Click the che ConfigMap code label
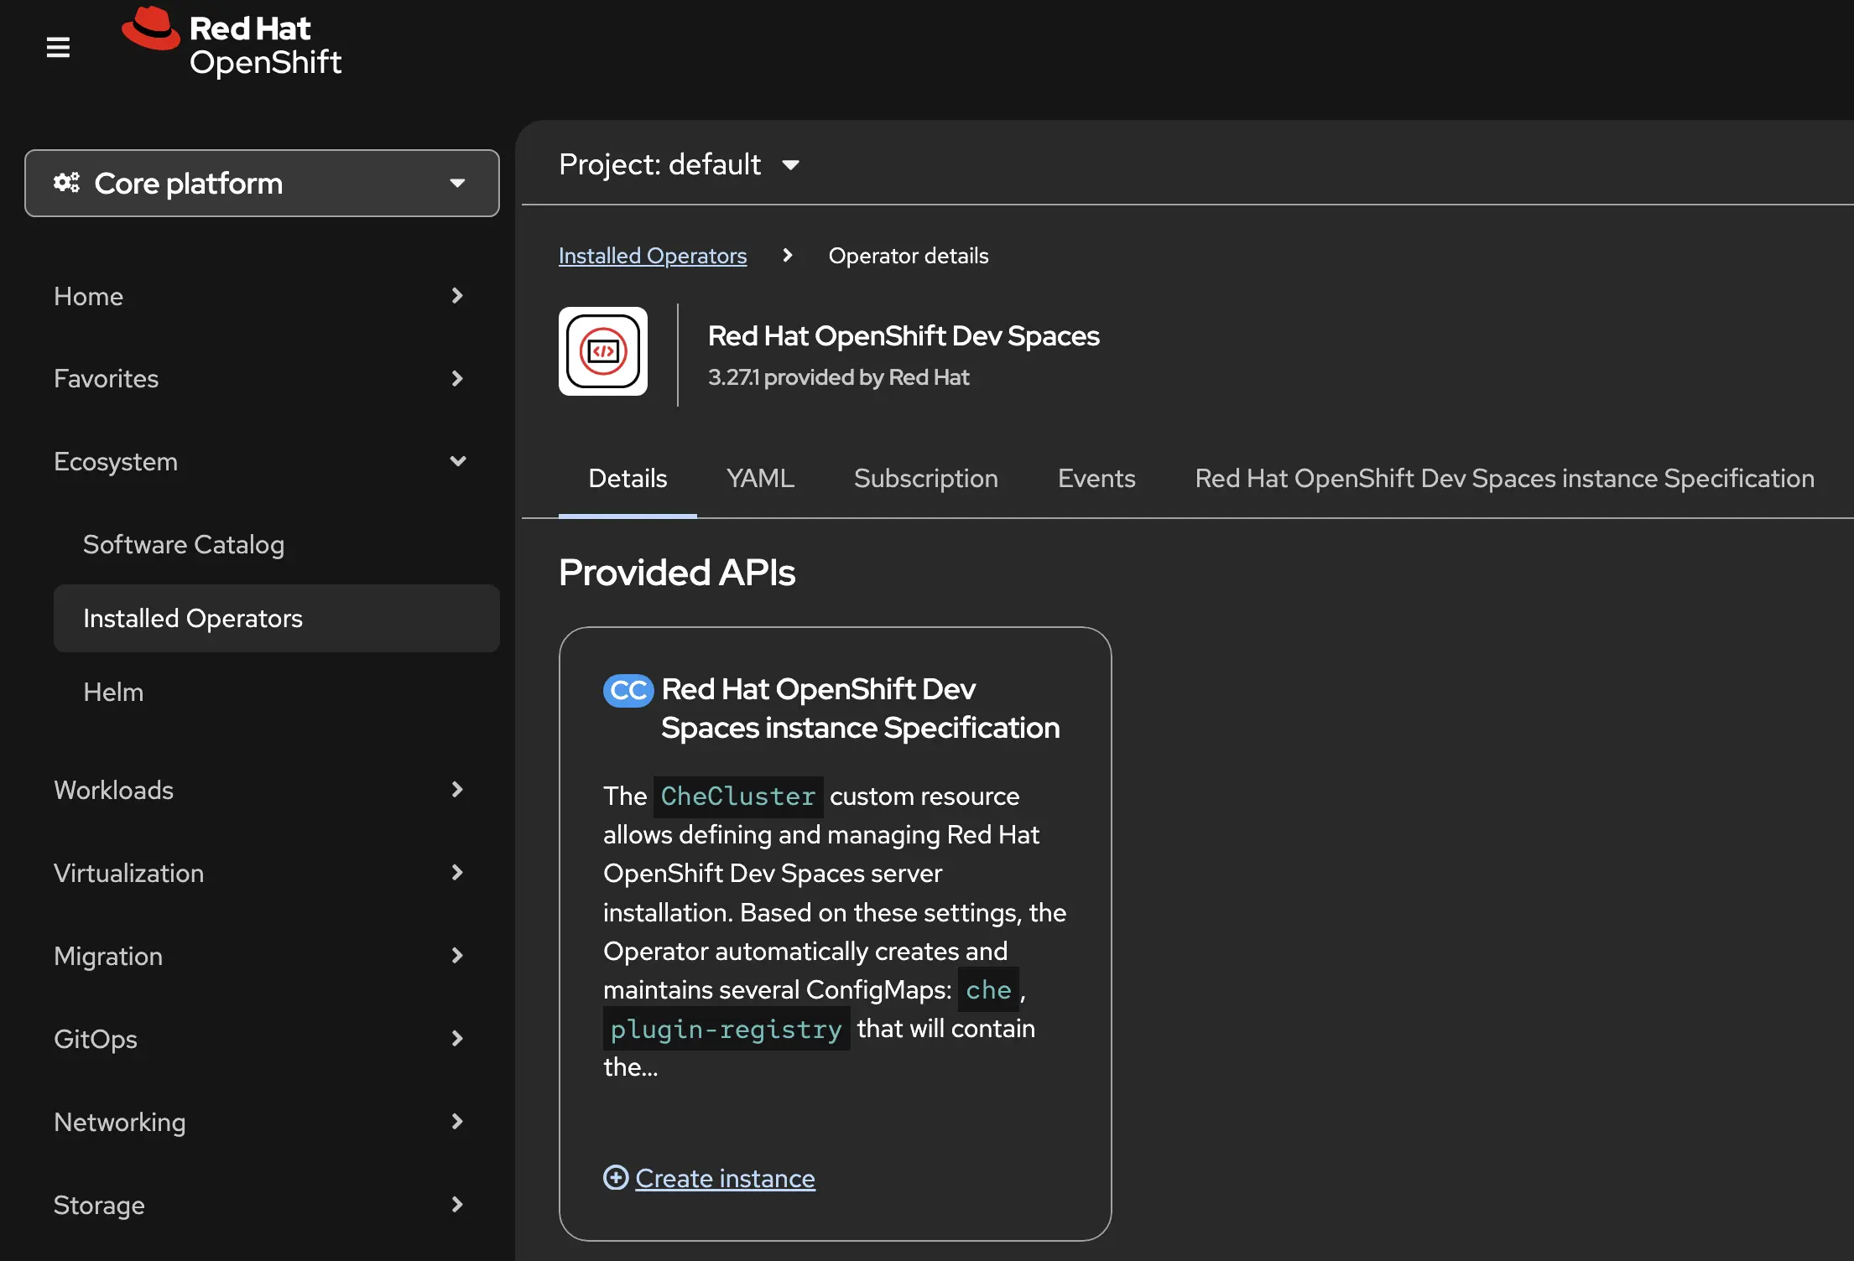Screen dimensions: 1854x1261 (x=988, y=990)
